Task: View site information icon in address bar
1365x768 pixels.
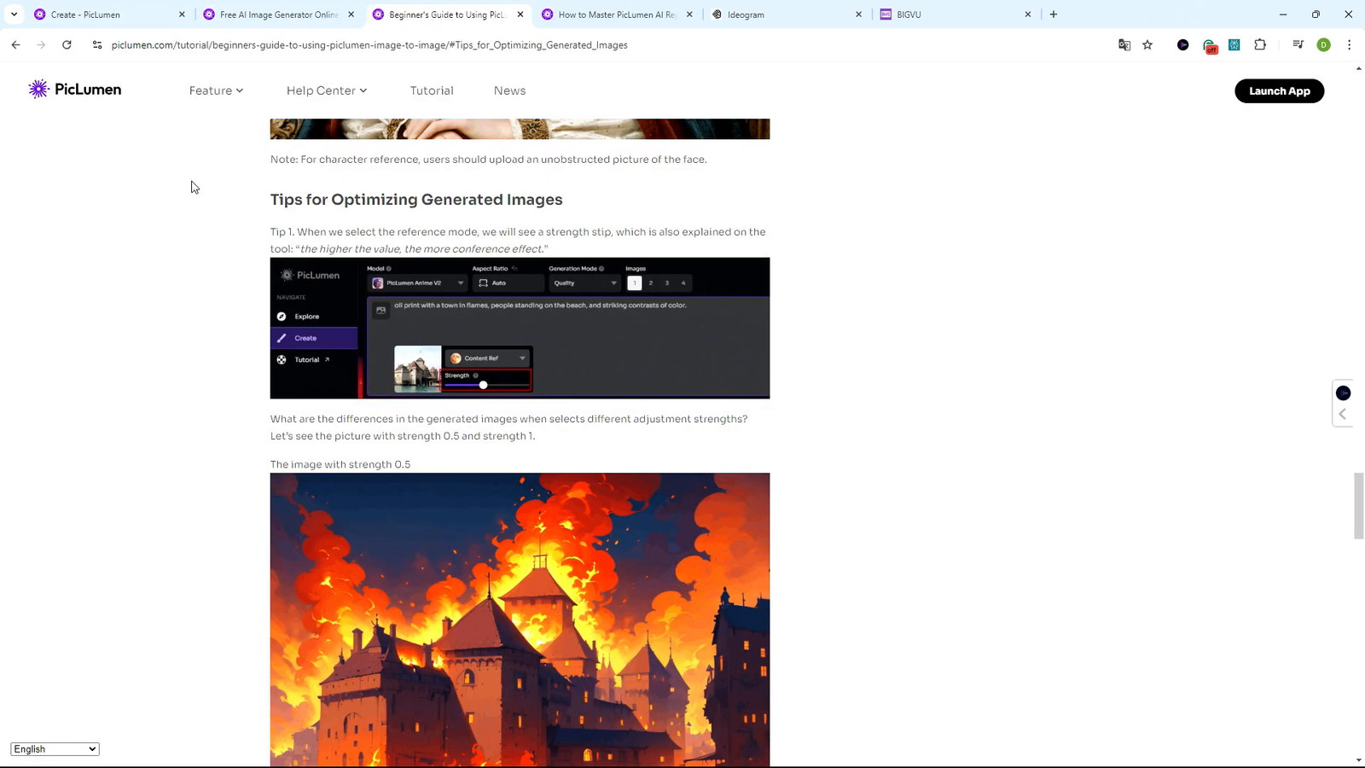Action: (x=96, y=45)
